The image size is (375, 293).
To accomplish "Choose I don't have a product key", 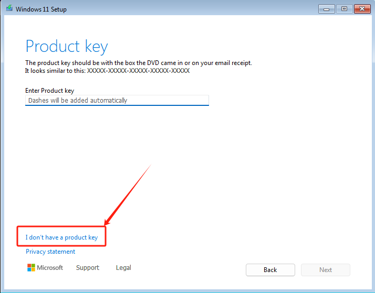I will (61, 237).
